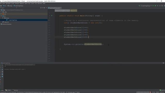Open the Build menu
This screenshot has width=165, height=93.
coord(26,3)
